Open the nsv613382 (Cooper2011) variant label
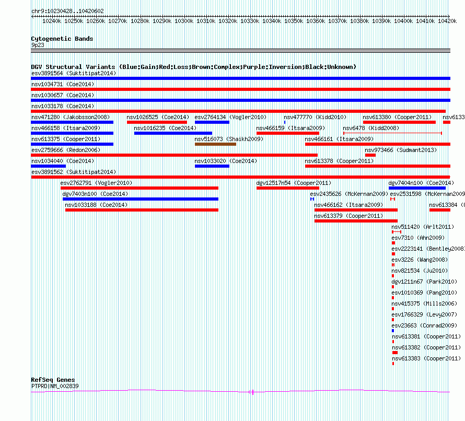Image resolution: width=465 pixels, height=421 pixels. pos(426,347)
